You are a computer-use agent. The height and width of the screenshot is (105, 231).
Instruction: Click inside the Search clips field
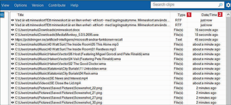[184, 5]
